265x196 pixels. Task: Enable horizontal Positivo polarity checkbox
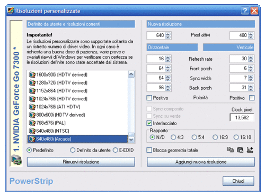(x=149, y=98)
